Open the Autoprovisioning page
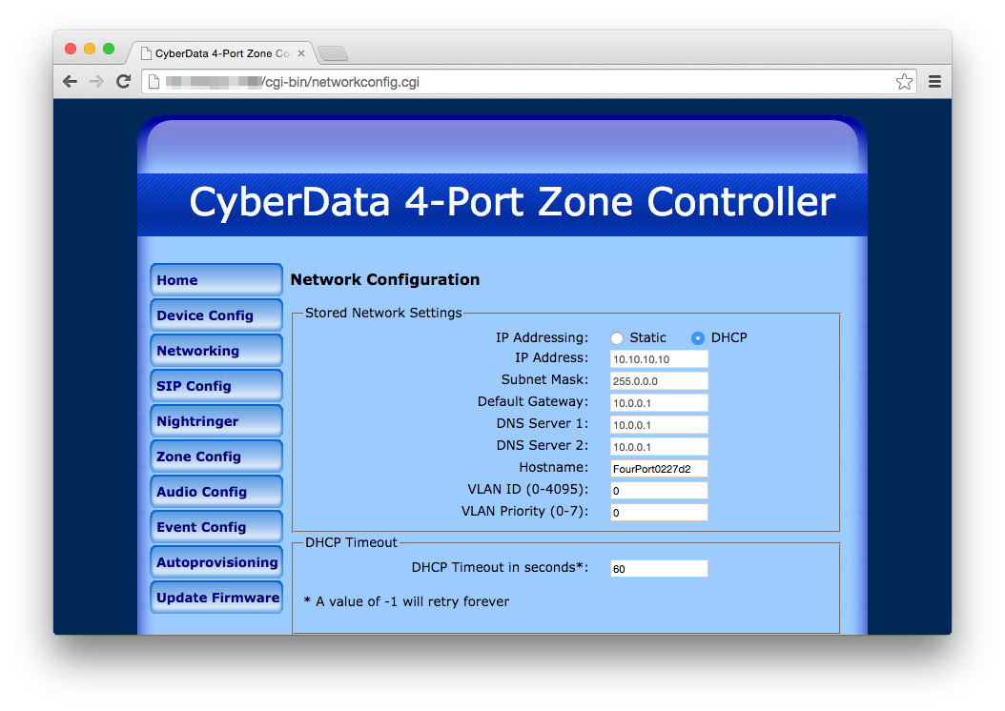The image size is (1005, 711). [x=215, y=561]
